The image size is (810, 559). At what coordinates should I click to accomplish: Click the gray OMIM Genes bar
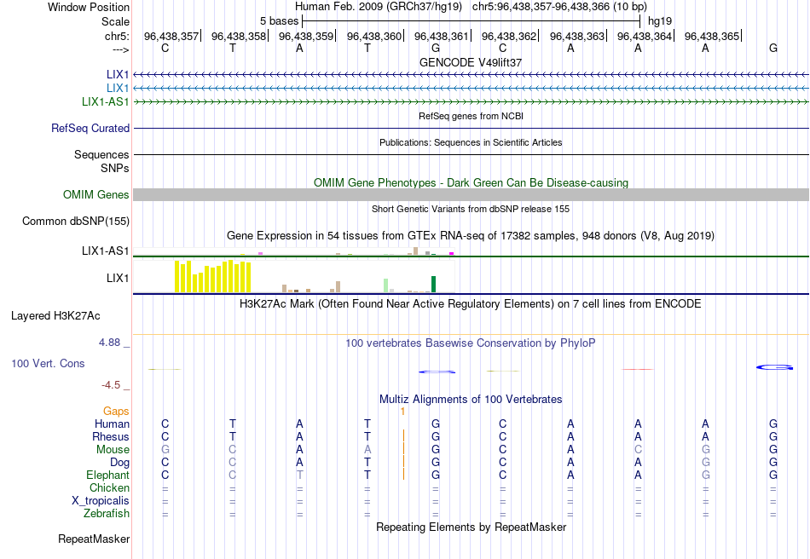pyautogui.click(x=472, y=194)
